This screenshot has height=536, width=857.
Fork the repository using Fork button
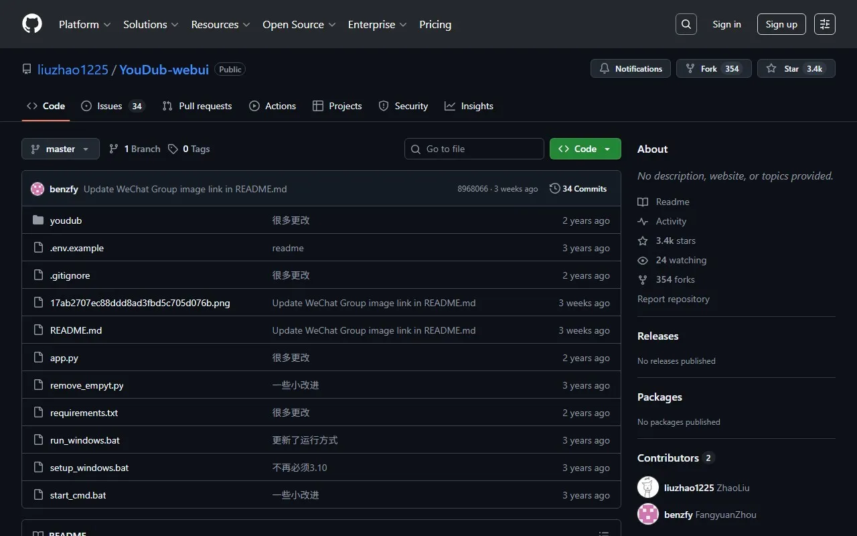coord(714,68)
